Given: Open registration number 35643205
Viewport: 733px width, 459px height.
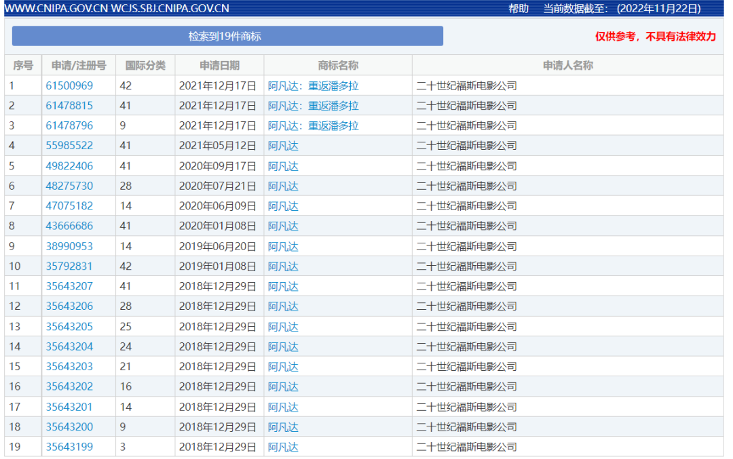Looking at the screenshot, I should 69,327.
